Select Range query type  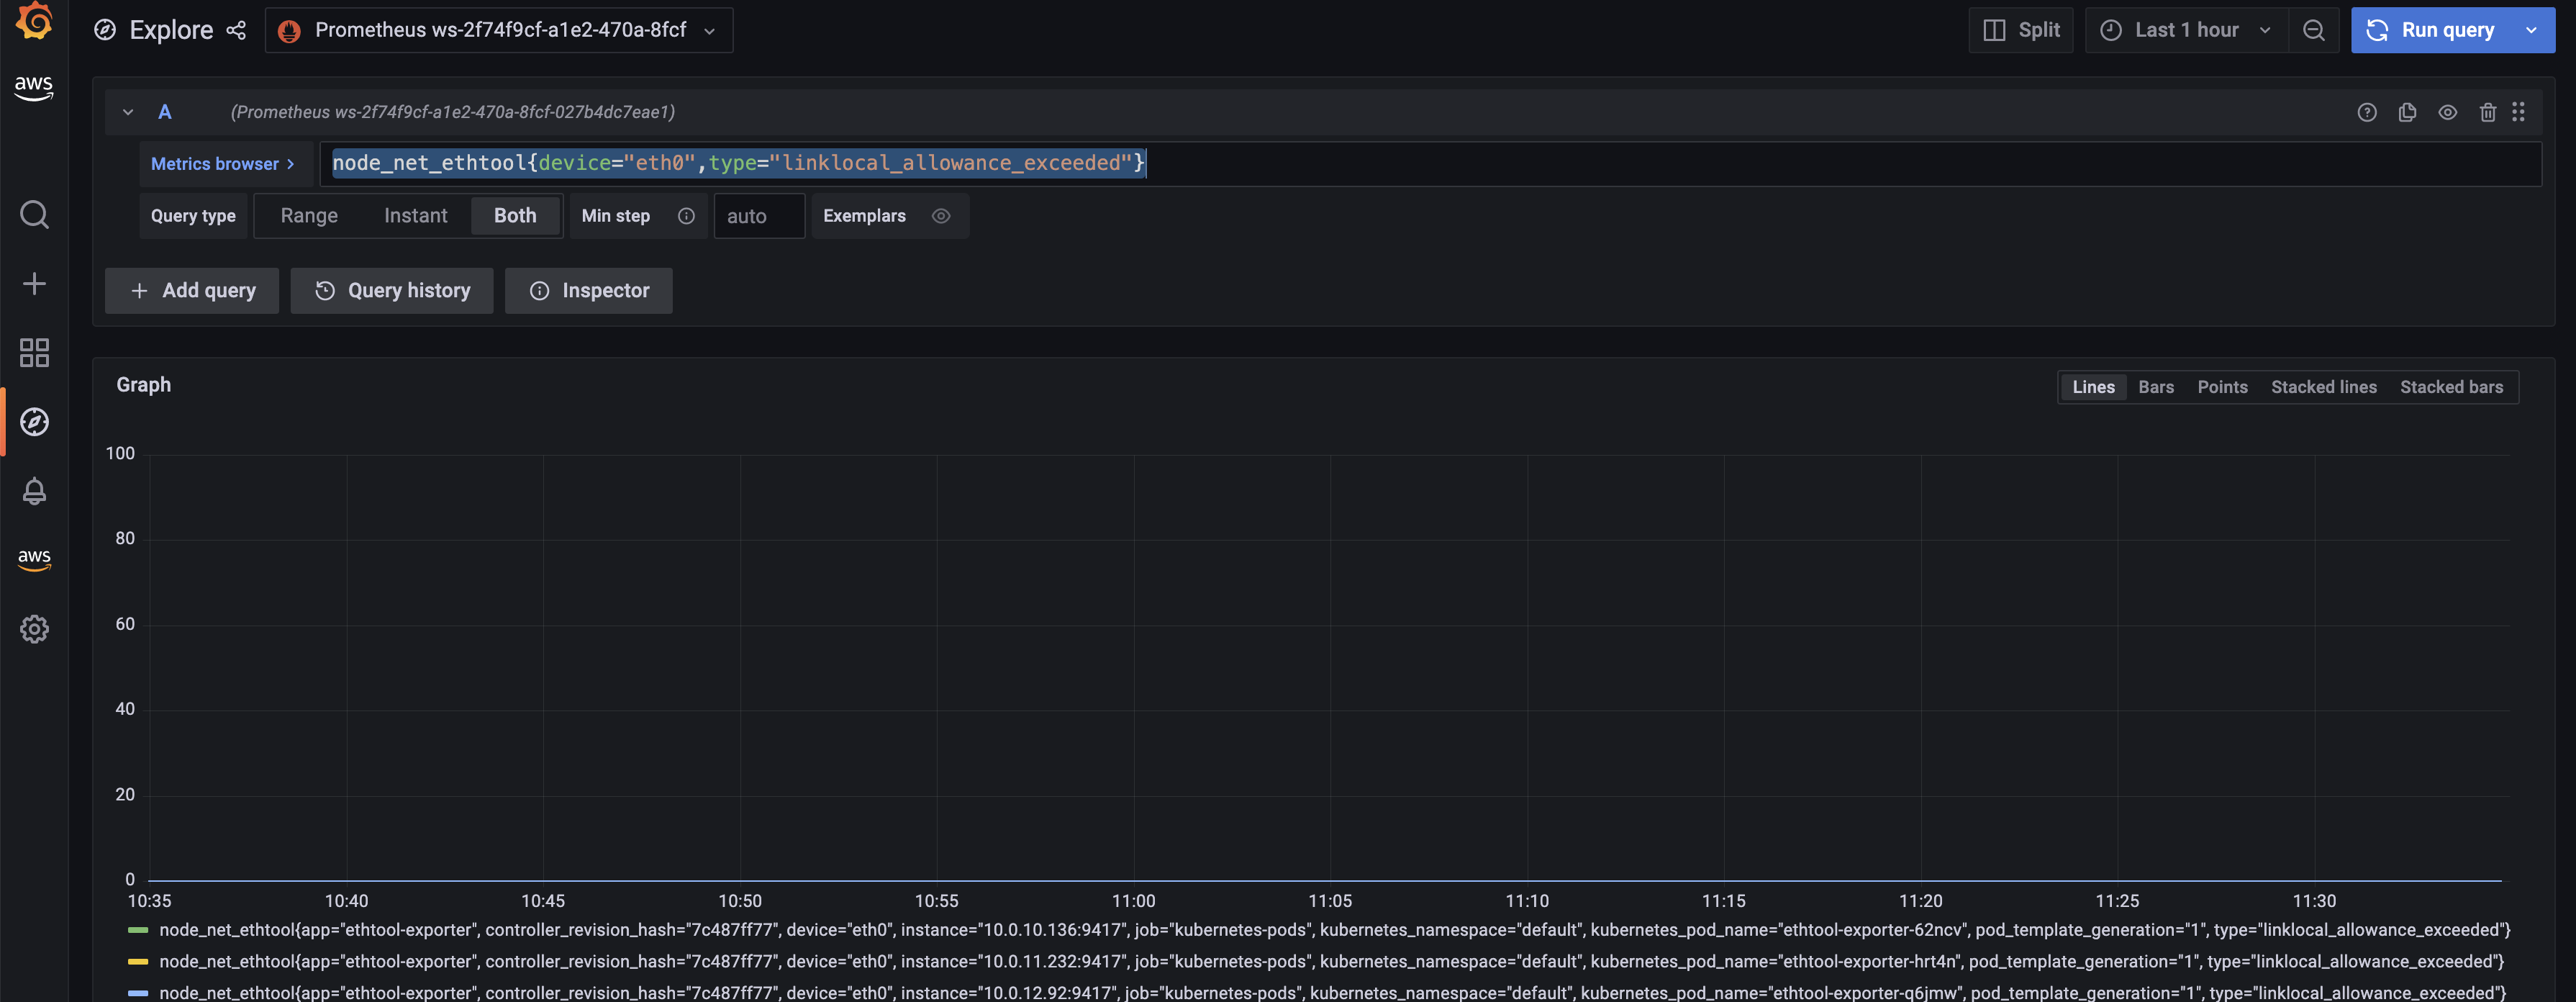tap(309, 216)
